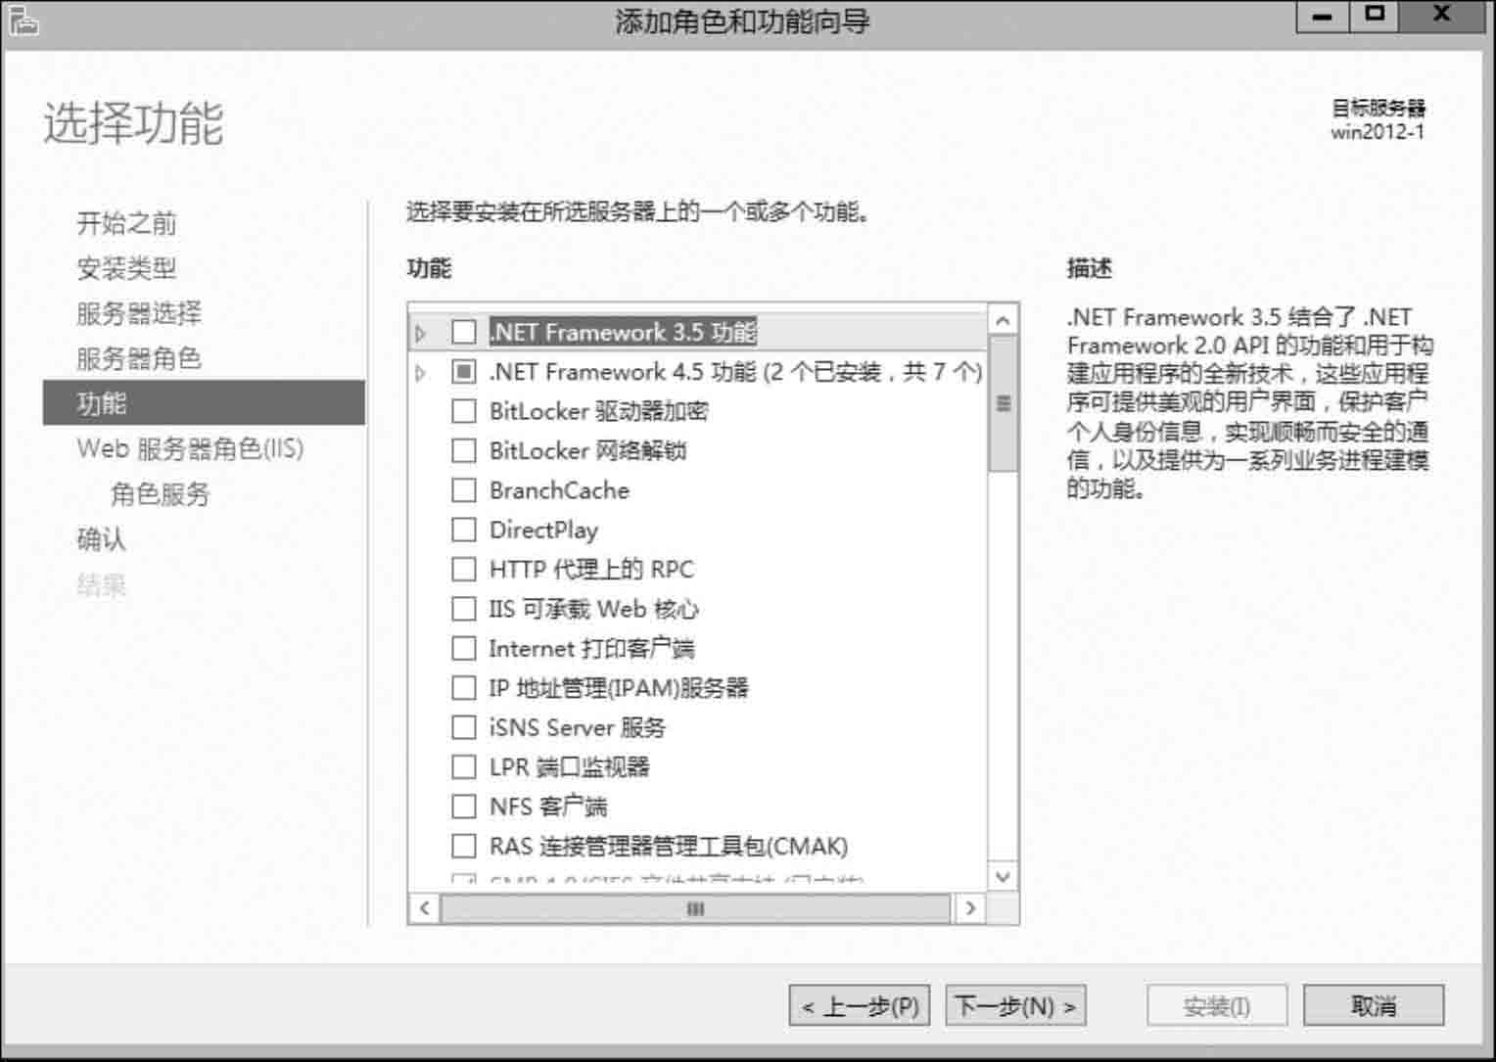
Task: Tick the DirectPlay checkbox
Action: (x=464, y=530)
